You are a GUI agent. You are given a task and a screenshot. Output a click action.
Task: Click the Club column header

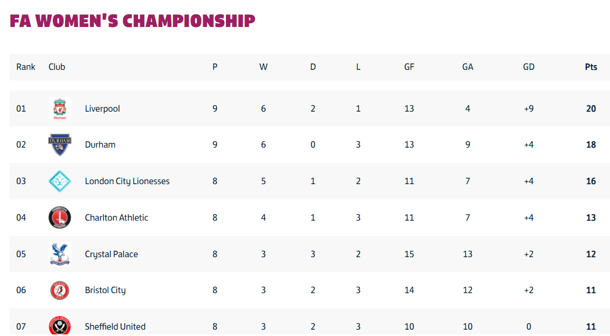(x=57, y=67)
